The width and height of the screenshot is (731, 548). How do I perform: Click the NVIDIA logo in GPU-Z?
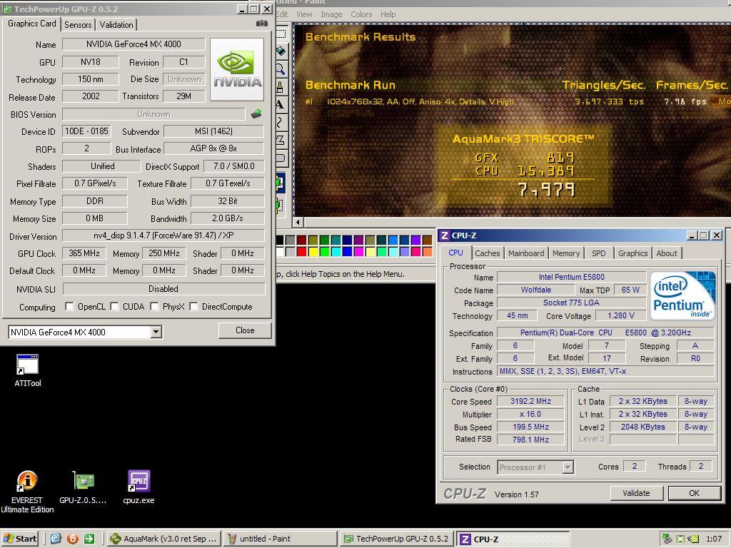tap(237, 69)
